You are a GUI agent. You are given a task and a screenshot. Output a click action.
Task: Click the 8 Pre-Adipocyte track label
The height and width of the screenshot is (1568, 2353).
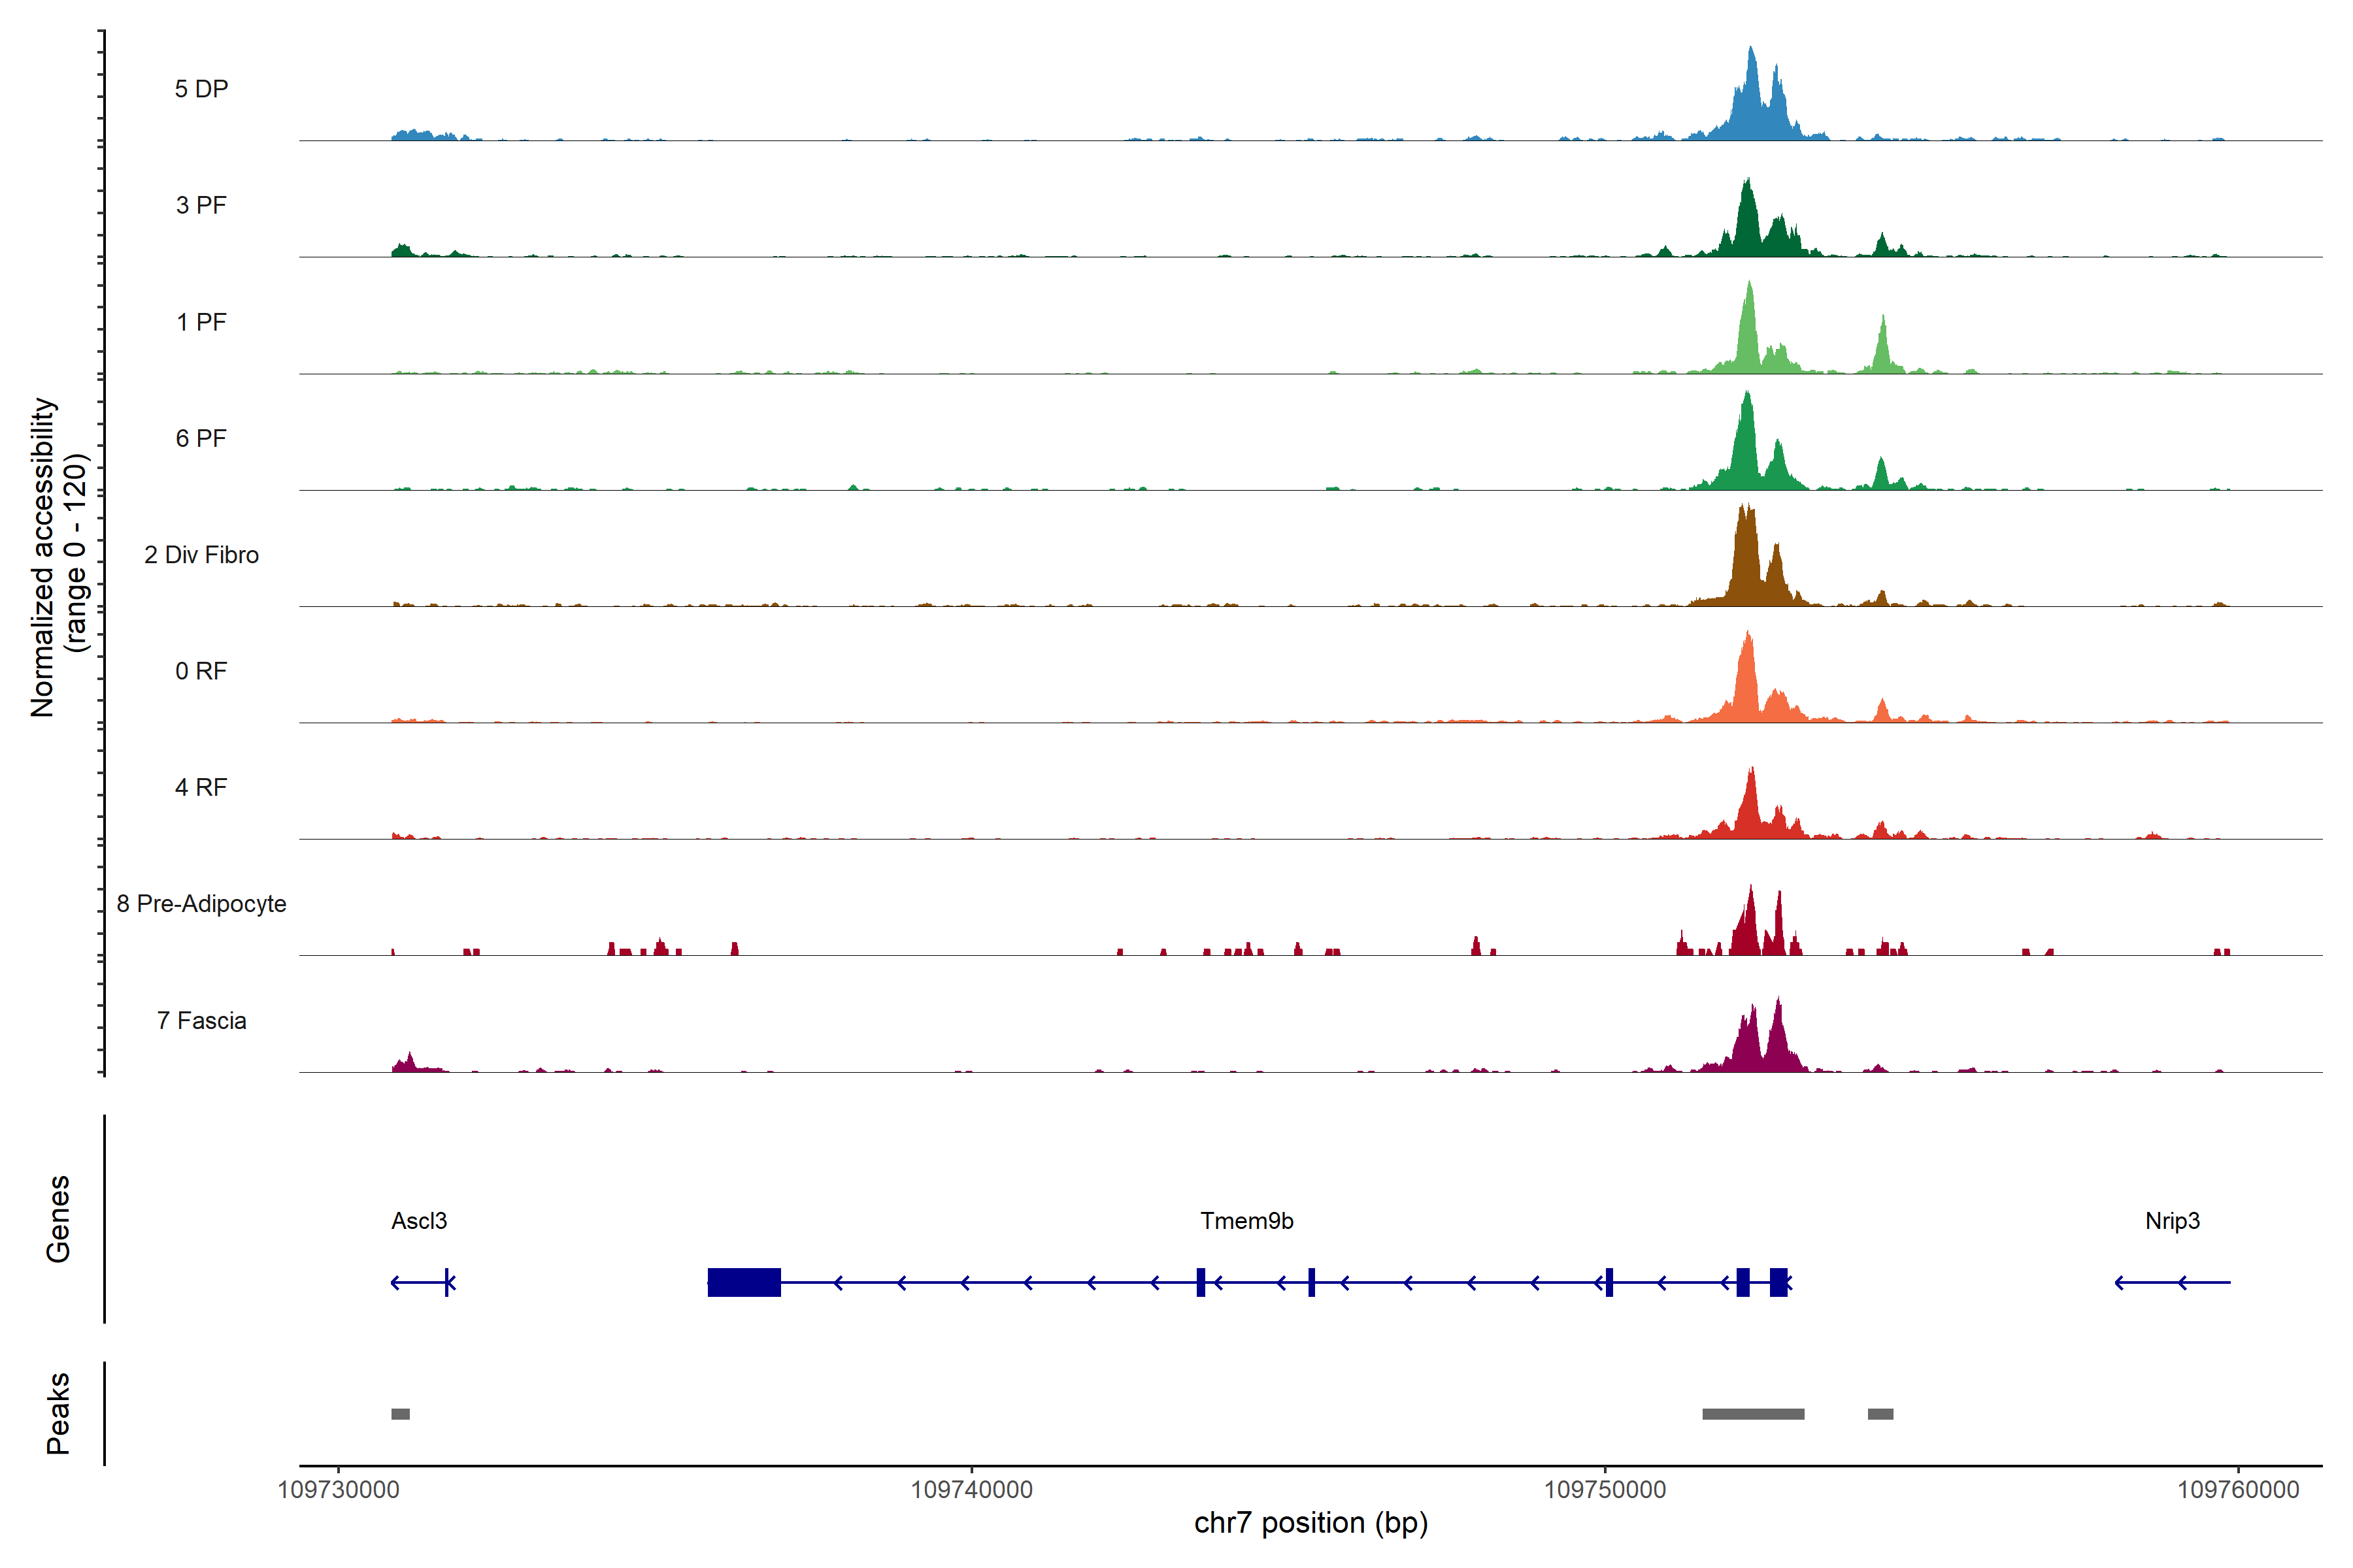tap(201, 903)
